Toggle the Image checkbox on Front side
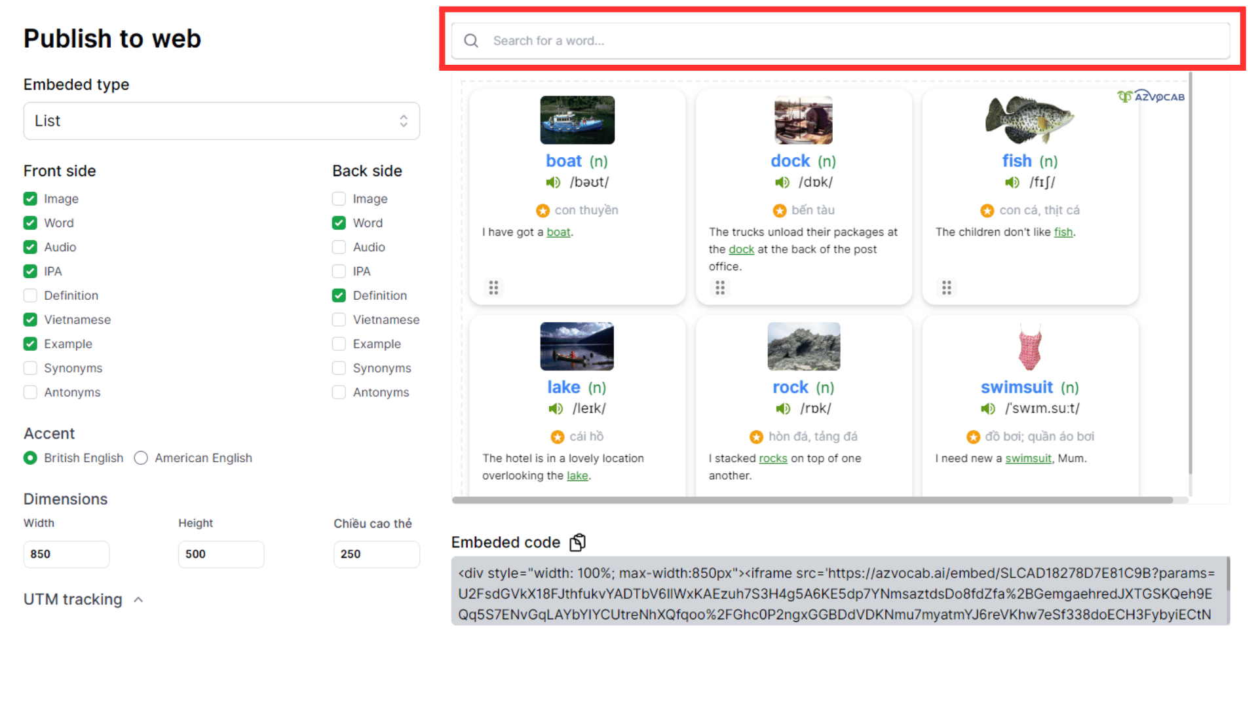 30,198
